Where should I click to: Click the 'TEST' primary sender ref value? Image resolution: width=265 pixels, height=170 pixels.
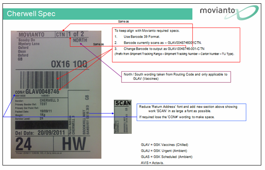(43, 104)
